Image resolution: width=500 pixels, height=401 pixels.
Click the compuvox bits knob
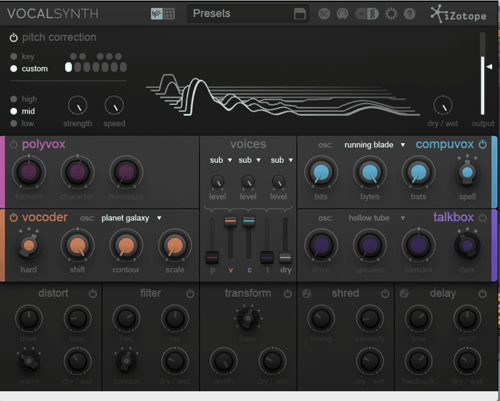point(321,172)
